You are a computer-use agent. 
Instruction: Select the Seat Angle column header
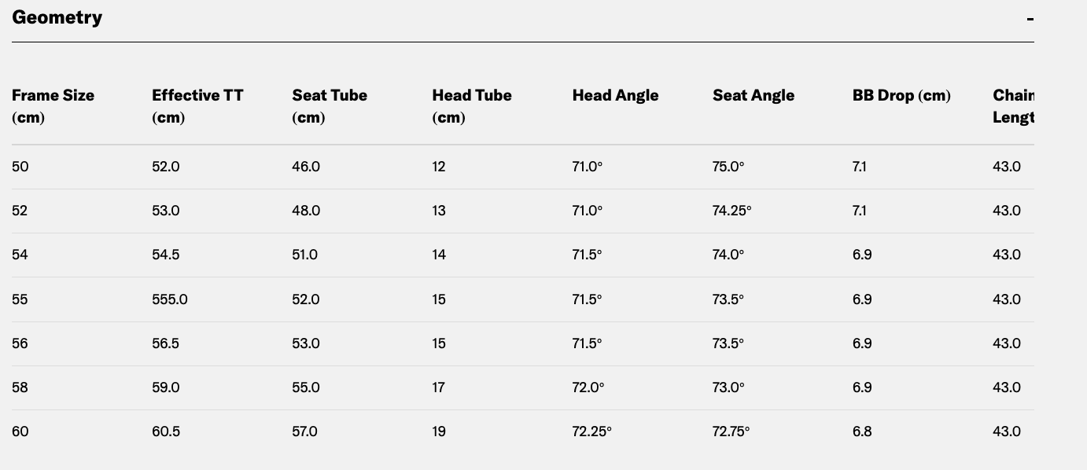pyautogui.click(x=754, y=95)
